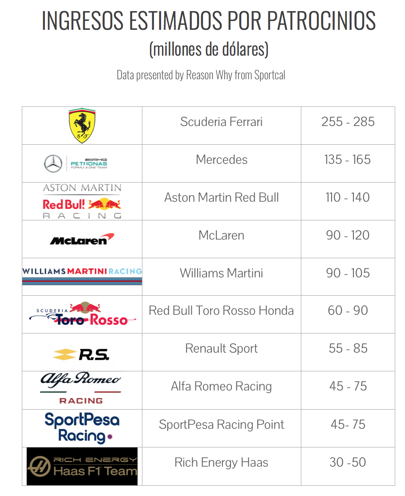The height and width of the screenshot is (496, 405).
Task: Select the Renault R.S. logo
Action: pos(81,354)
